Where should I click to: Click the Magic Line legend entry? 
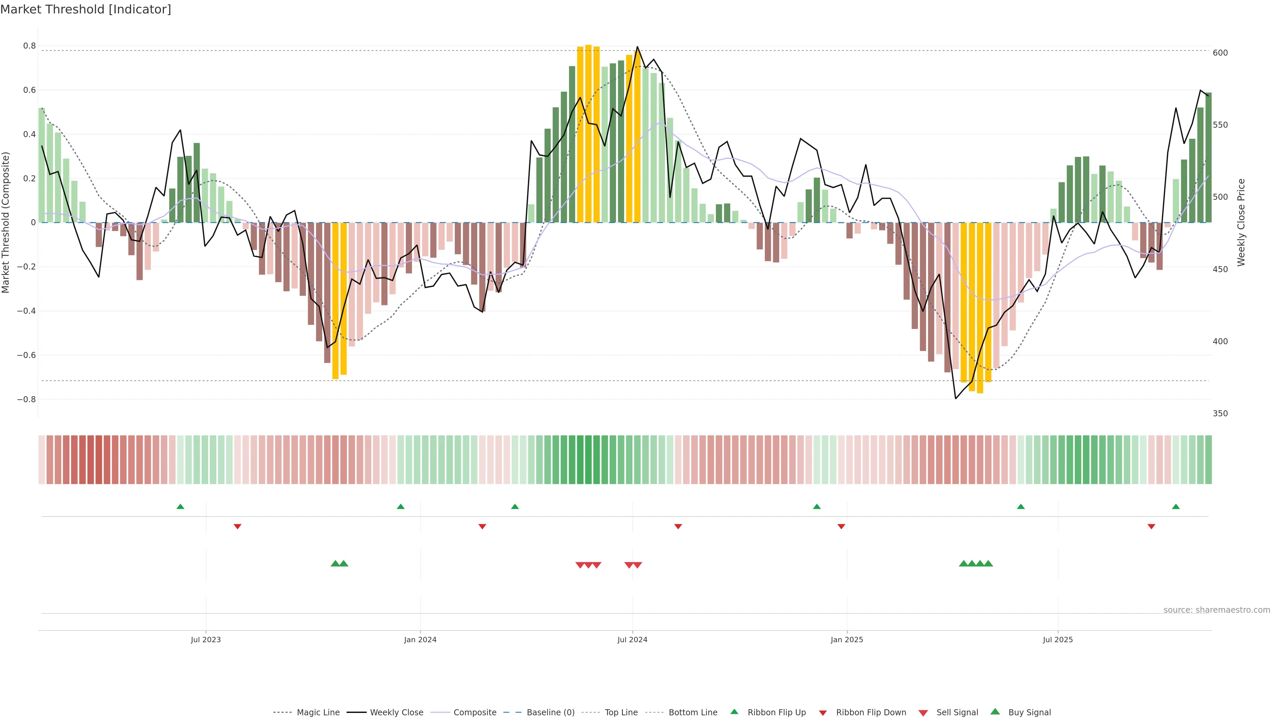[x=318, y=713]
